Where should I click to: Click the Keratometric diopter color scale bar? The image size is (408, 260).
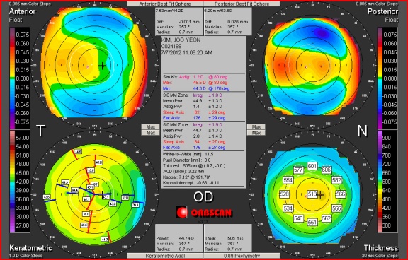[12, 182]
